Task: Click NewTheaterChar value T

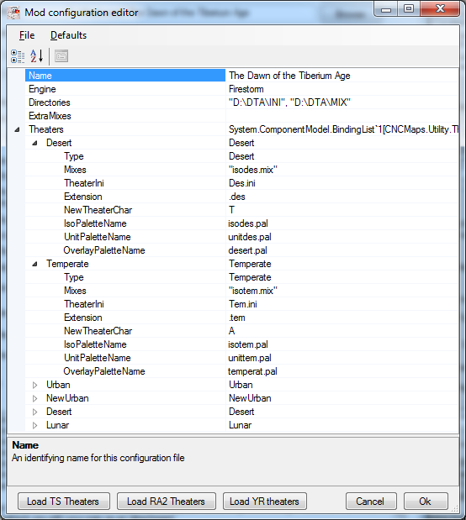Action: 342,210
